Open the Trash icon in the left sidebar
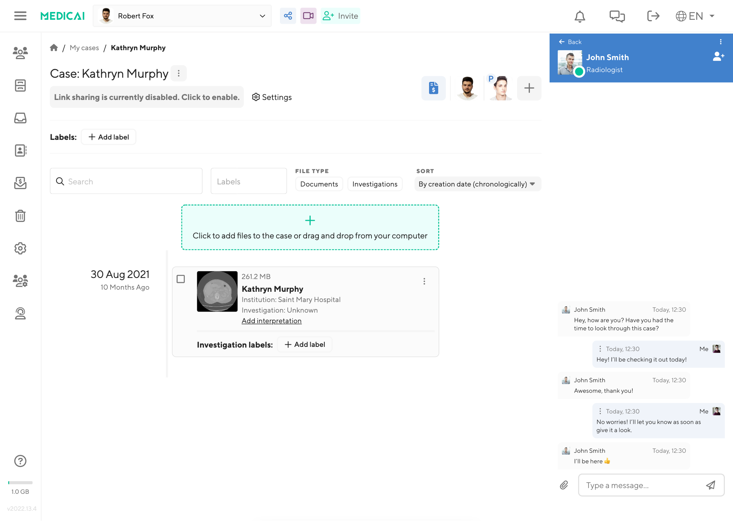This screenshot has width=733, height=521. click(x=20, y=216)
